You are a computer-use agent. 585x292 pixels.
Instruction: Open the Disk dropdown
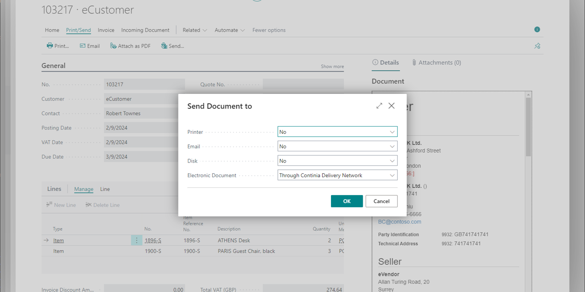coord(392,161)
